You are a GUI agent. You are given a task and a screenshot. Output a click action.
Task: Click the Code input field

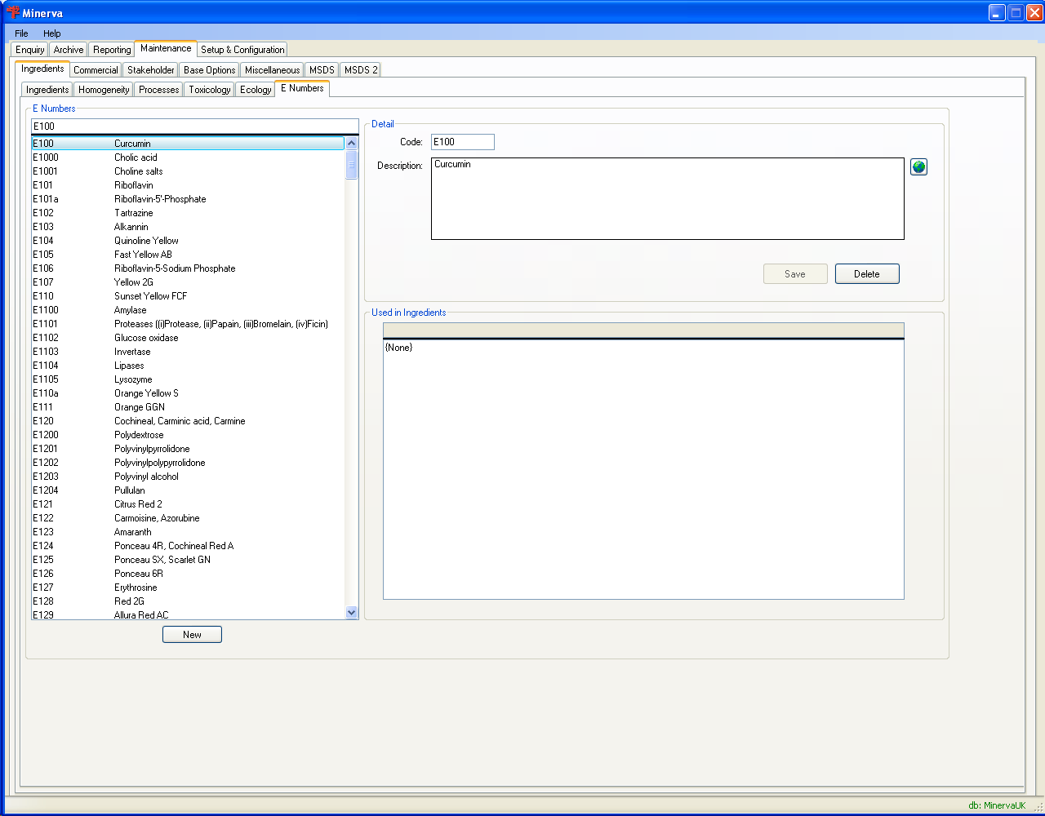point(462,142)
